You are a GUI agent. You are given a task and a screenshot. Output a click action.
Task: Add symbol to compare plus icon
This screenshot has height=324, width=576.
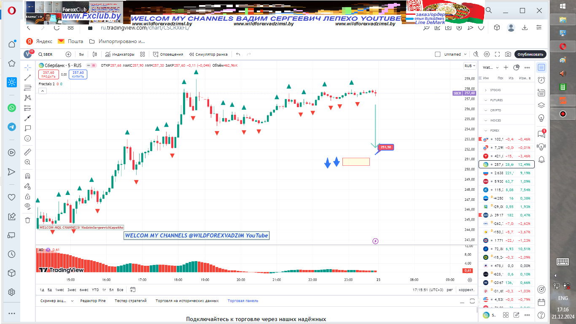click(x=68, y=54)
